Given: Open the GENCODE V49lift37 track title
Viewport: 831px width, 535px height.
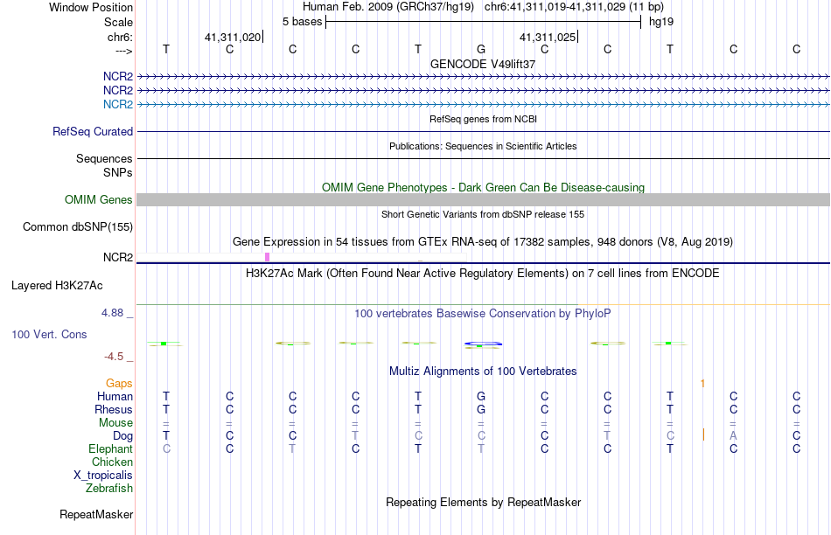Looking at the screenshot, I should pyautogui.click(x=483, y=64).
